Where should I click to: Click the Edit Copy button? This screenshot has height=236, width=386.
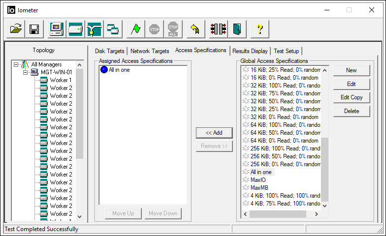[352, 97]
